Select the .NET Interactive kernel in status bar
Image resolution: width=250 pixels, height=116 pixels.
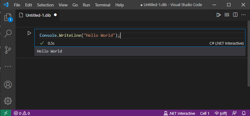[x=179, y=113]
